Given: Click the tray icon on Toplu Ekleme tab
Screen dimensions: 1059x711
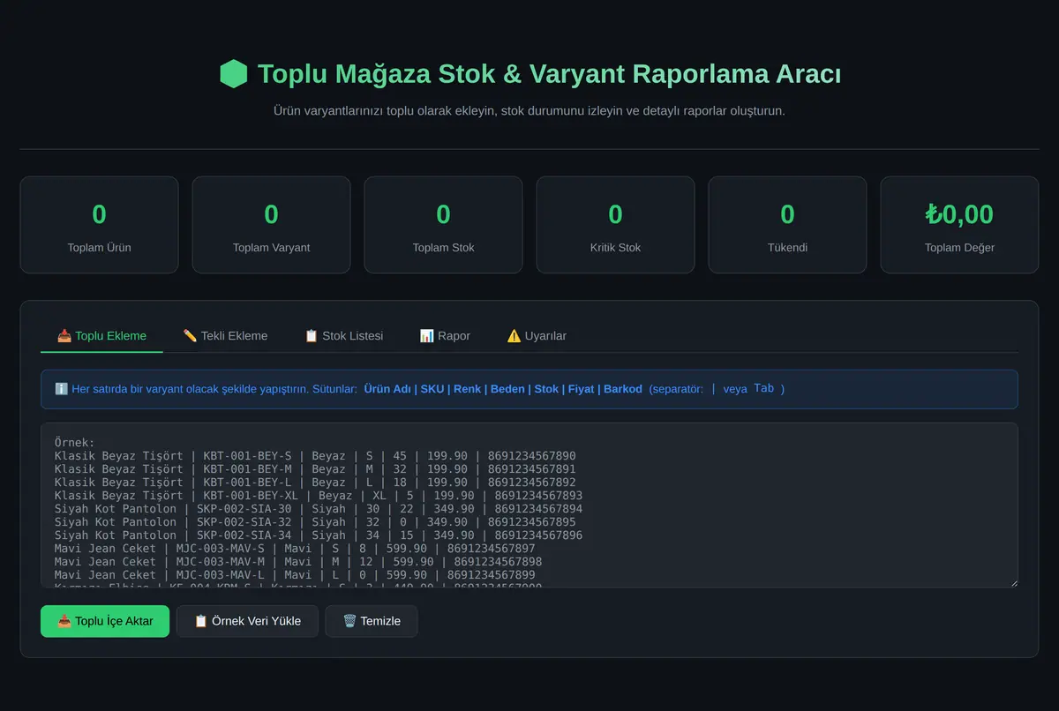Looking at the screenshot, I should click(64, 336).
